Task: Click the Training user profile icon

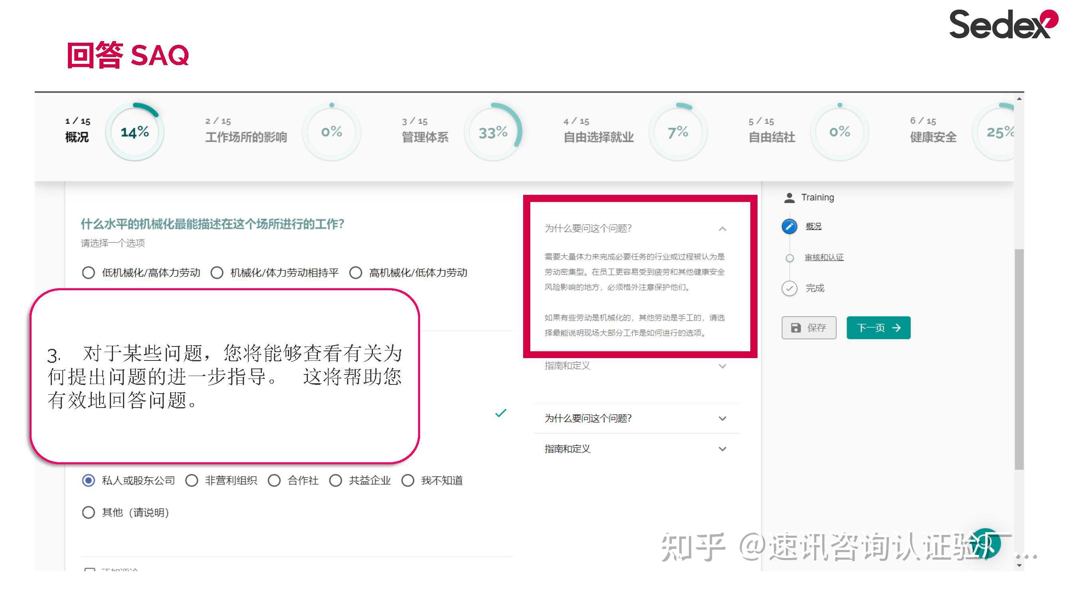Action: [789, 197]
